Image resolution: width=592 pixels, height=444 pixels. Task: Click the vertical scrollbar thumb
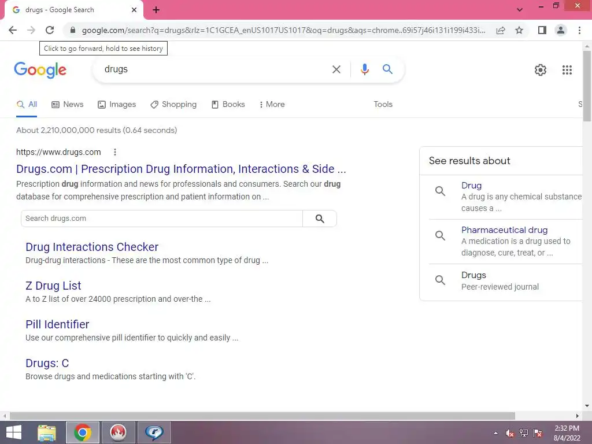coord(587,86)
